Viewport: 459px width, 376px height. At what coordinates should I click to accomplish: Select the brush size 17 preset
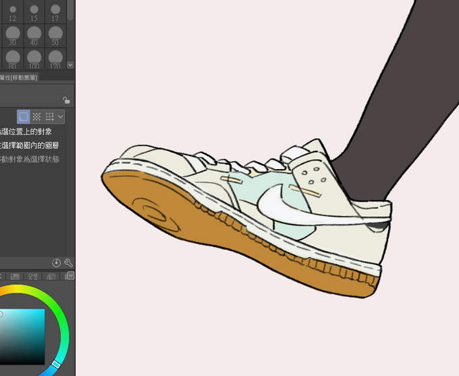[x=55, y=11]
